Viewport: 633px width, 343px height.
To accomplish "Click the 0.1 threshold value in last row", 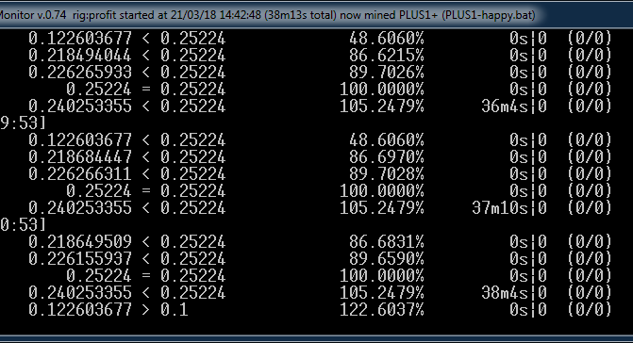I will click(x=174, y=309).
